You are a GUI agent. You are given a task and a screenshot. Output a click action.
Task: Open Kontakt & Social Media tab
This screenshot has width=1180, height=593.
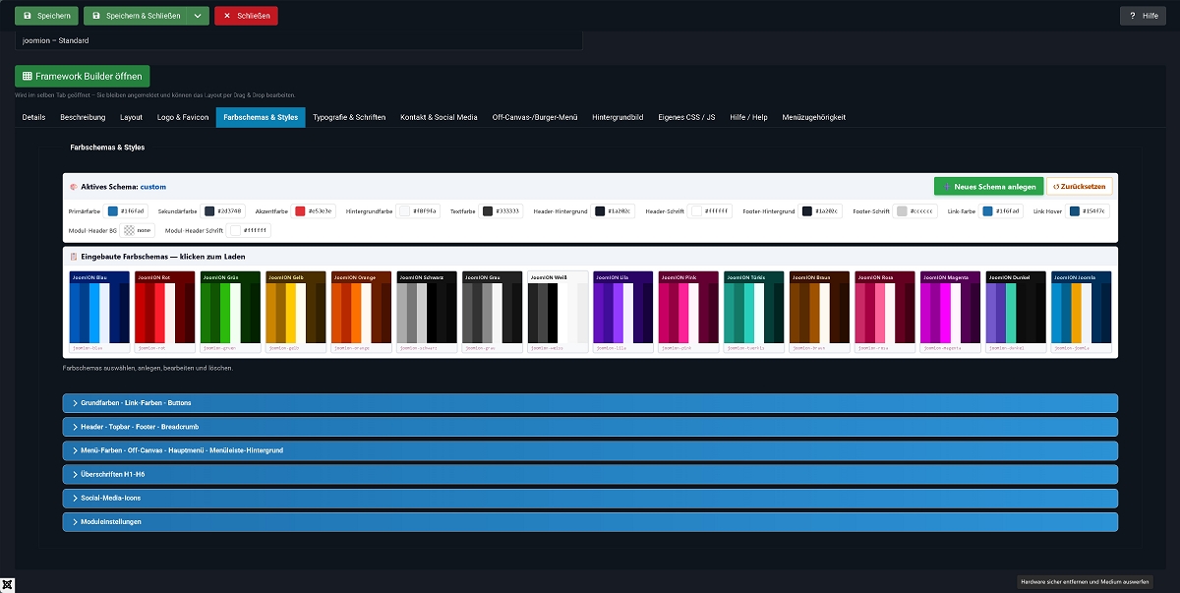[x=439, y=117]
